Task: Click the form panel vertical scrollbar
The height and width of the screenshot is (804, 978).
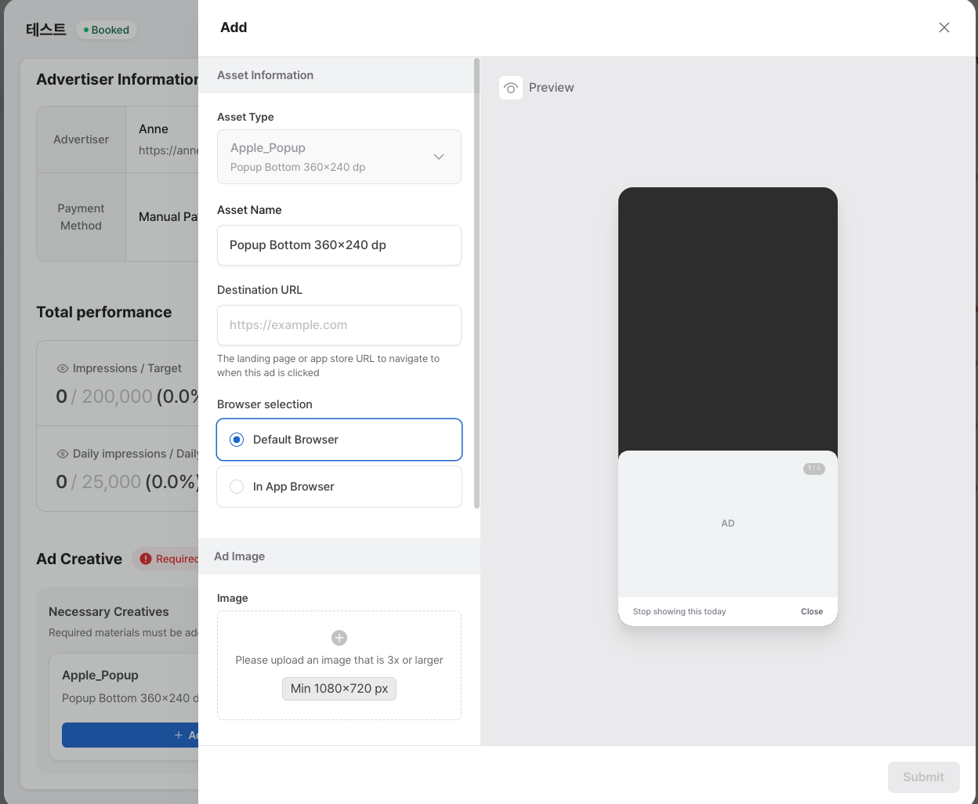Action: click(x=476, y=282)
